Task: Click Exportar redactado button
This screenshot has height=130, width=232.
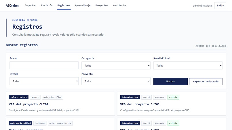Action: click(x=206, y=82)
